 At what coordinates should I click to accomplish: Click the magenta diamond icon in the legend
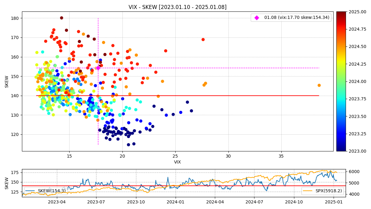click(257, 18)
